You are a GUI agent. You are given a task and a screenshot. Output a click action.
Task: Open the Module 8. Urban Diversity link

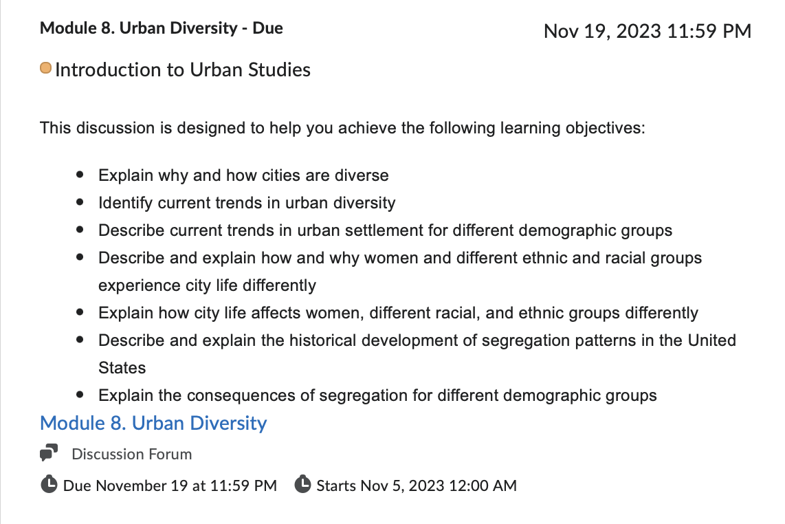[153, 424]
